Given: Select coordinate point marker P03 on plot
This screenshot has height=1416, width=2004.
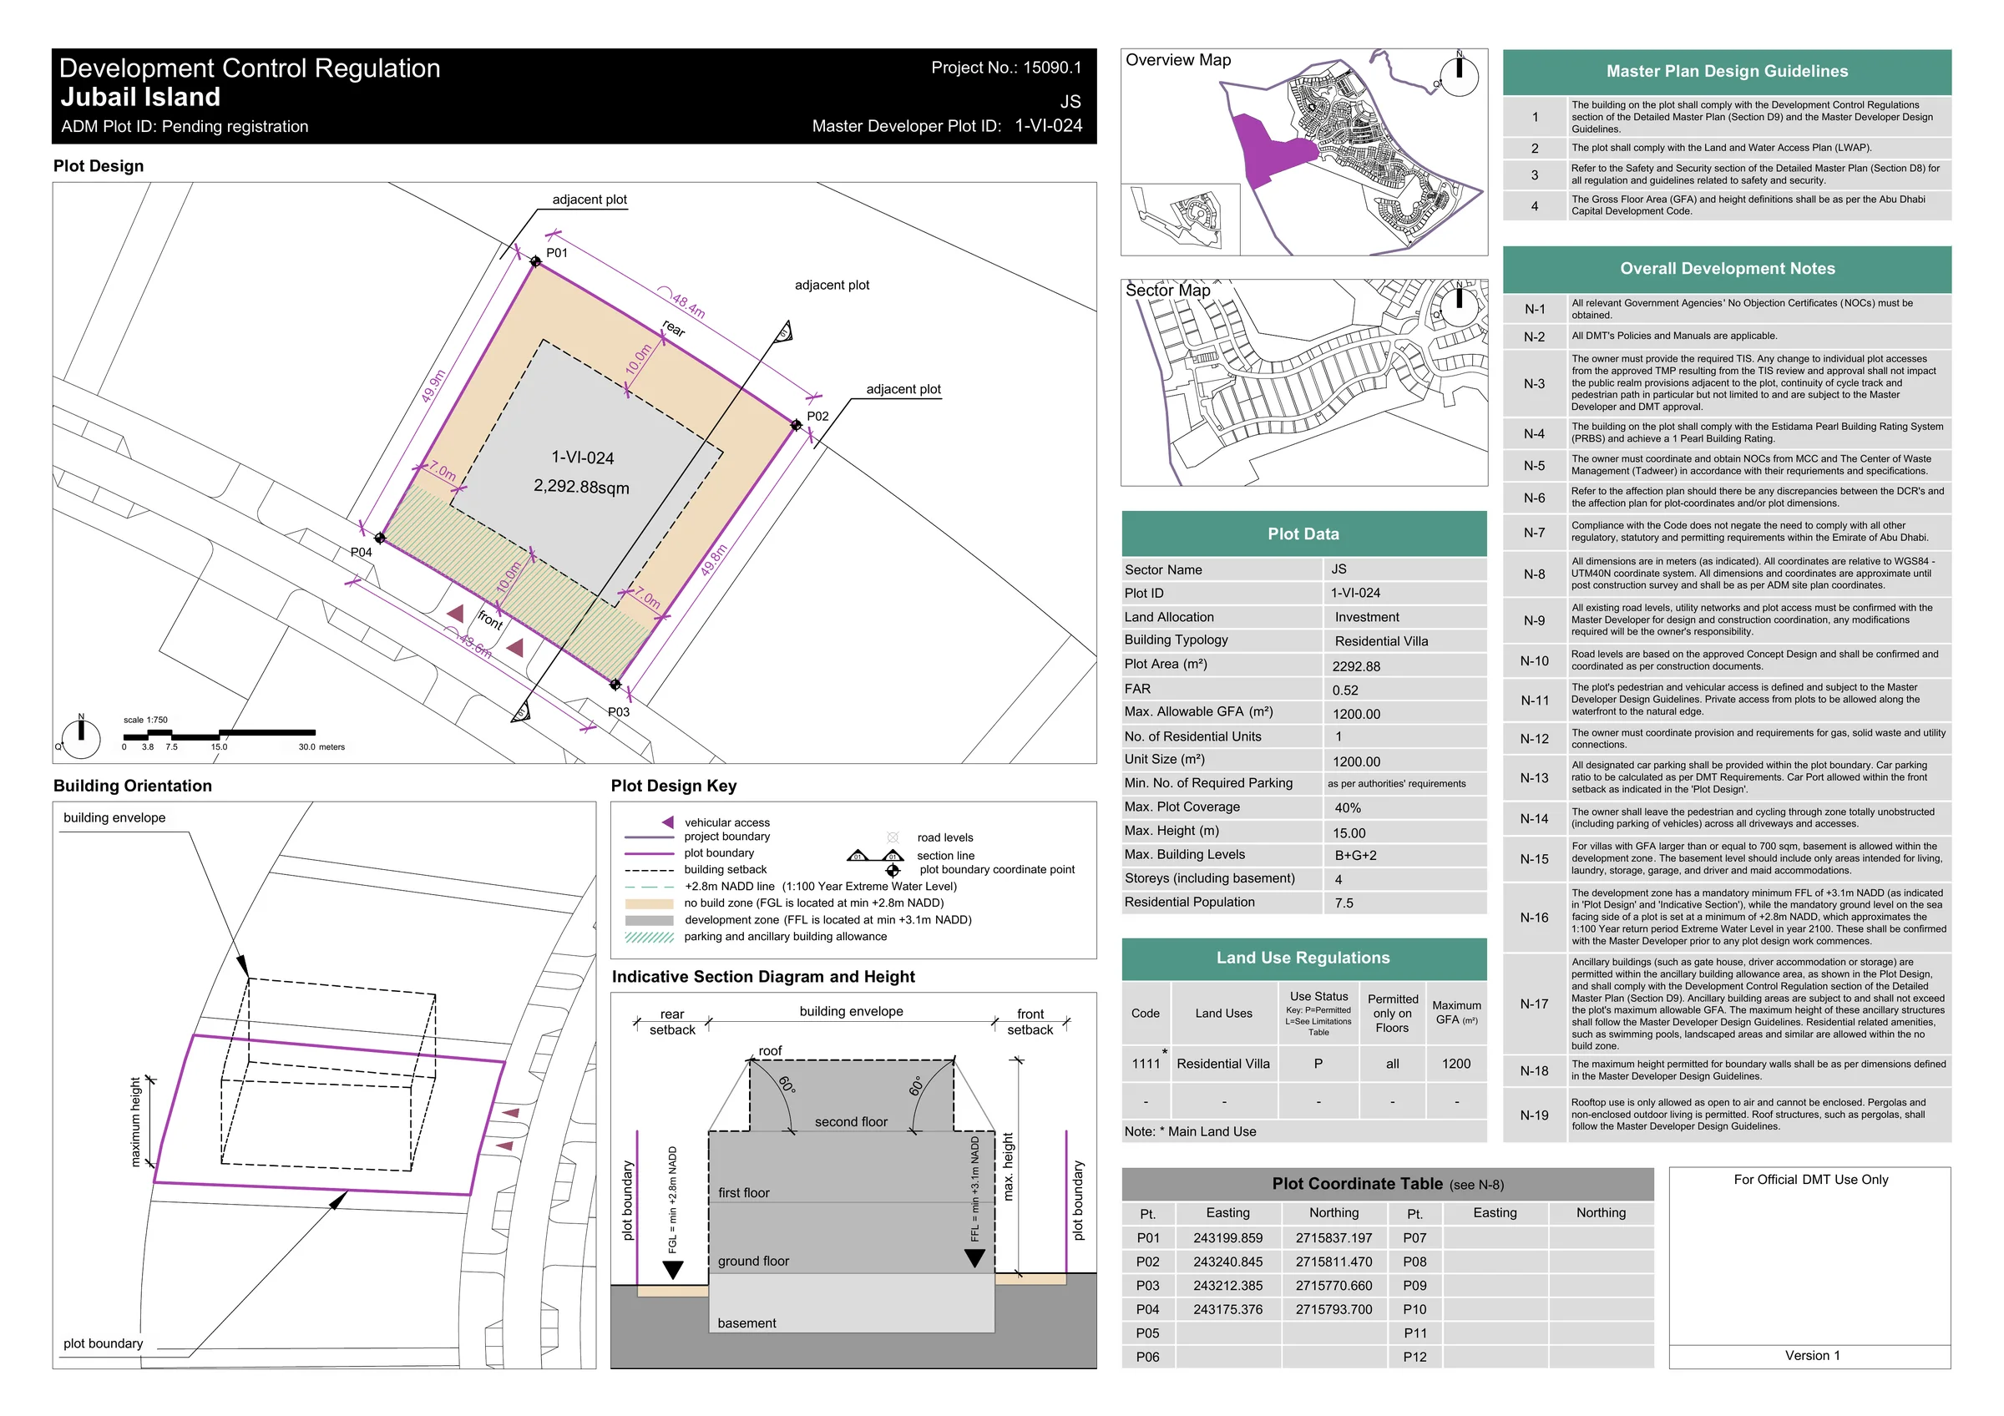Looking at the screenshot, I should pyautogui.click(x=615, y=685).
